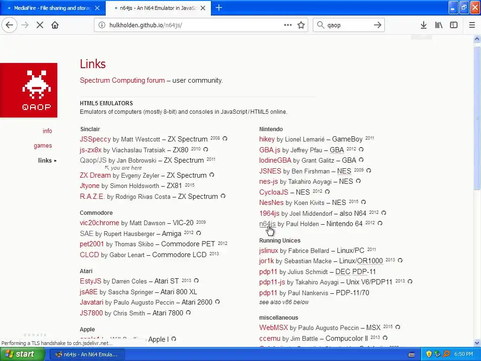The width and height of the screenshot is (481, 361).
Task: Open GitHub icon next to 1964js
Action: click(383, 213)
